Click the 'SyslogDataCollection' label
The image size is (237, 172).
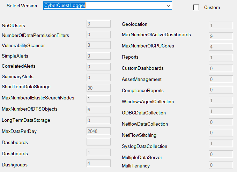[145, 146]
